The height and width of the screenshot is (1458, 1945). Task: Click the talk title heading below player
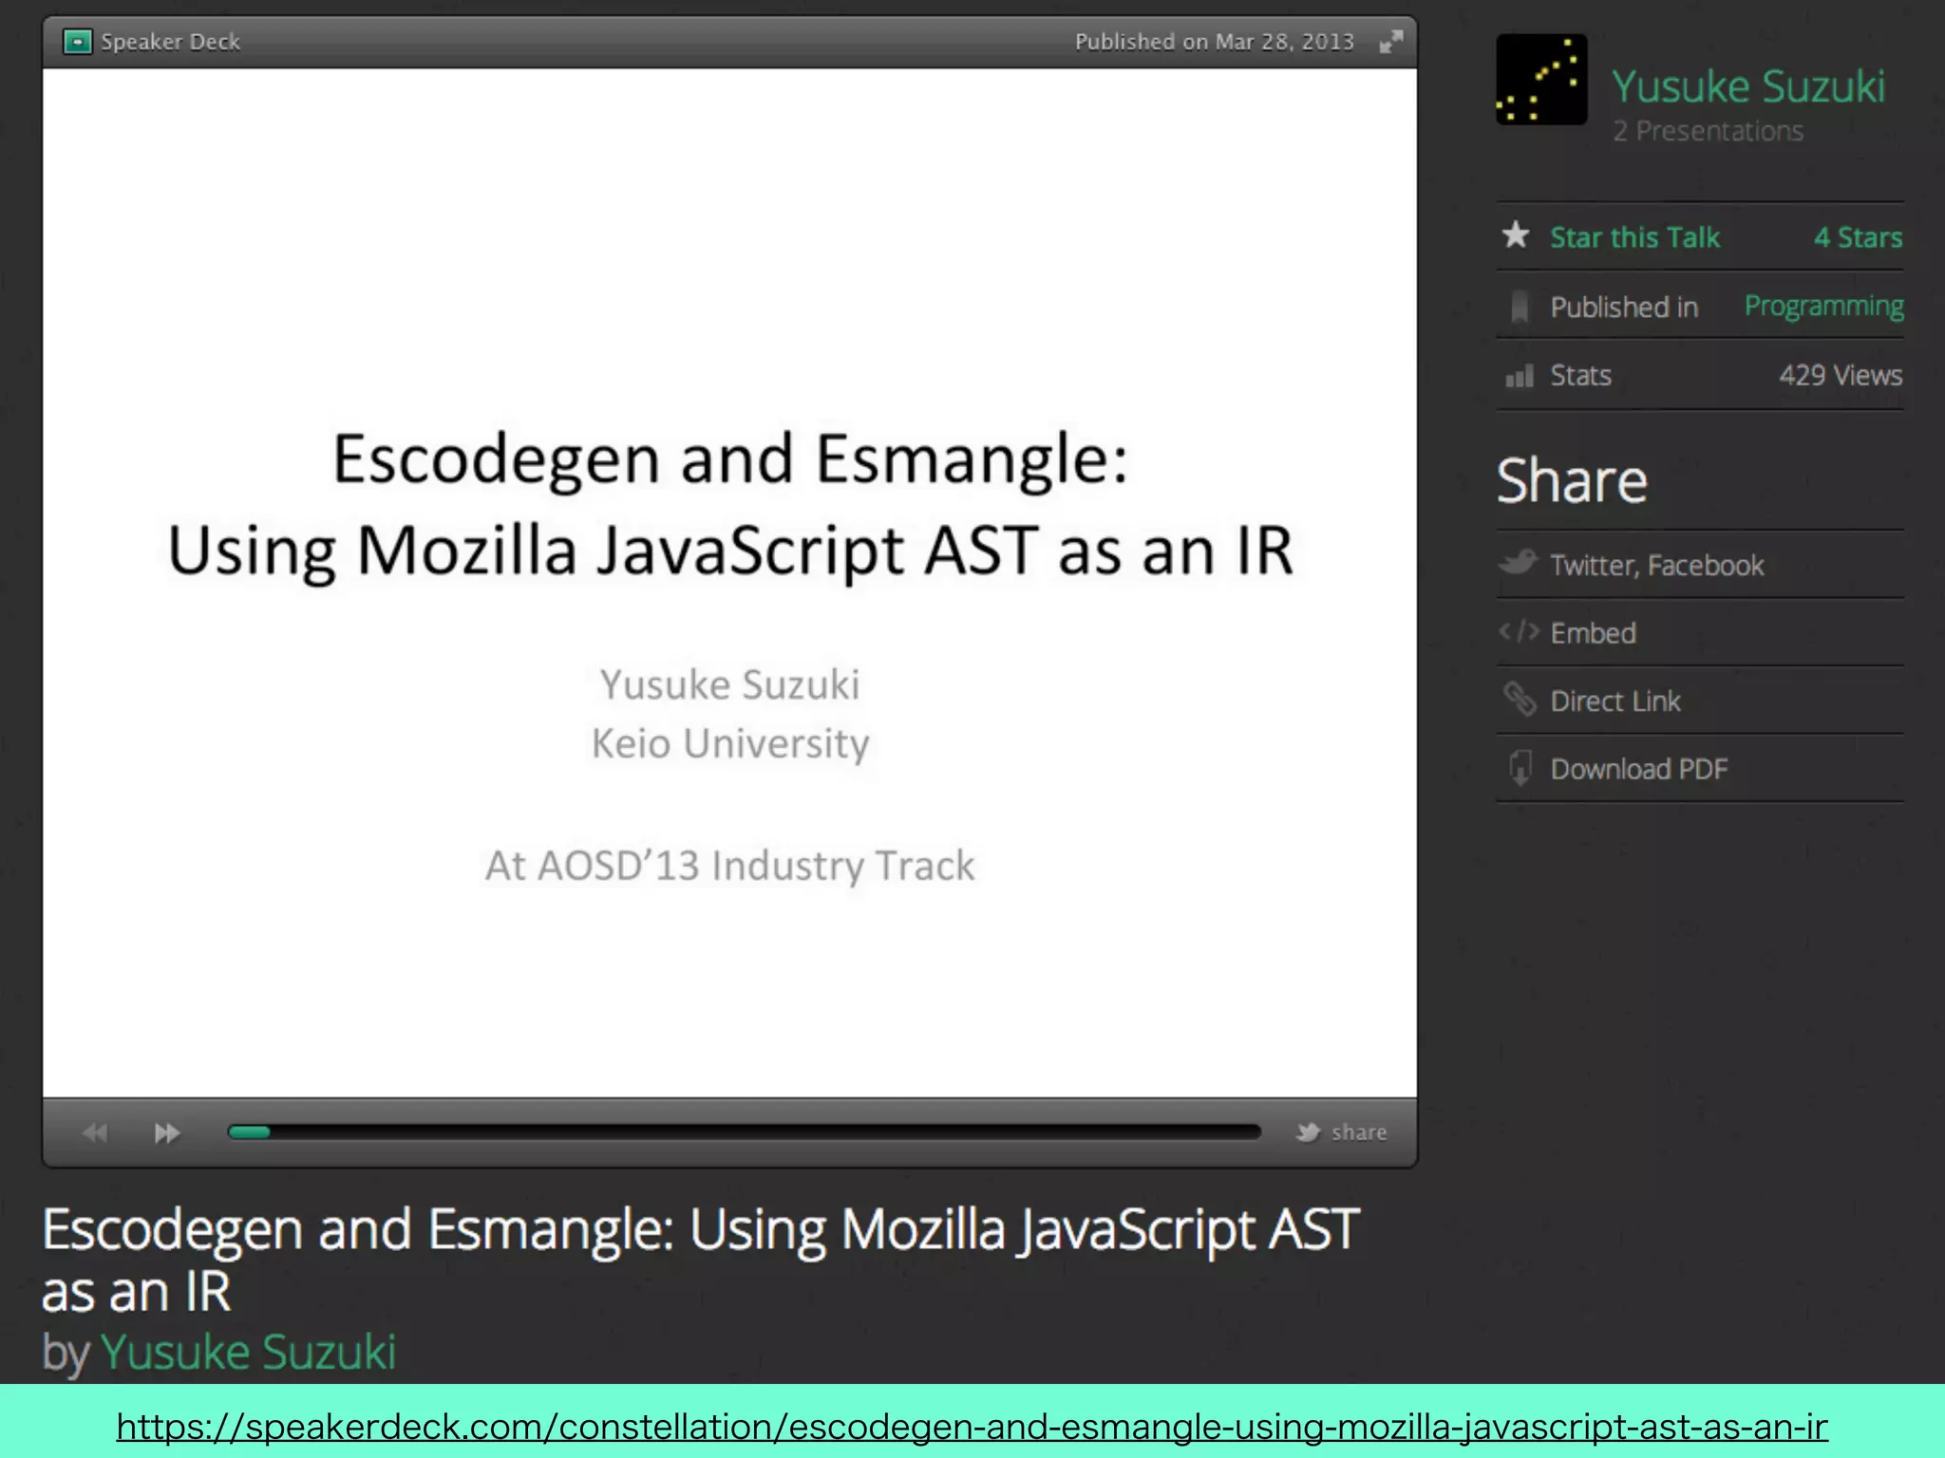click(x=700, y=1260)
